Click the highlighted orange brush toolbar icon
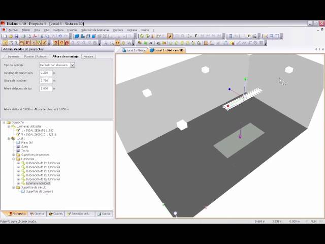Screen dimensions: 325x244 pyautogui.click(x=170, y=36)
